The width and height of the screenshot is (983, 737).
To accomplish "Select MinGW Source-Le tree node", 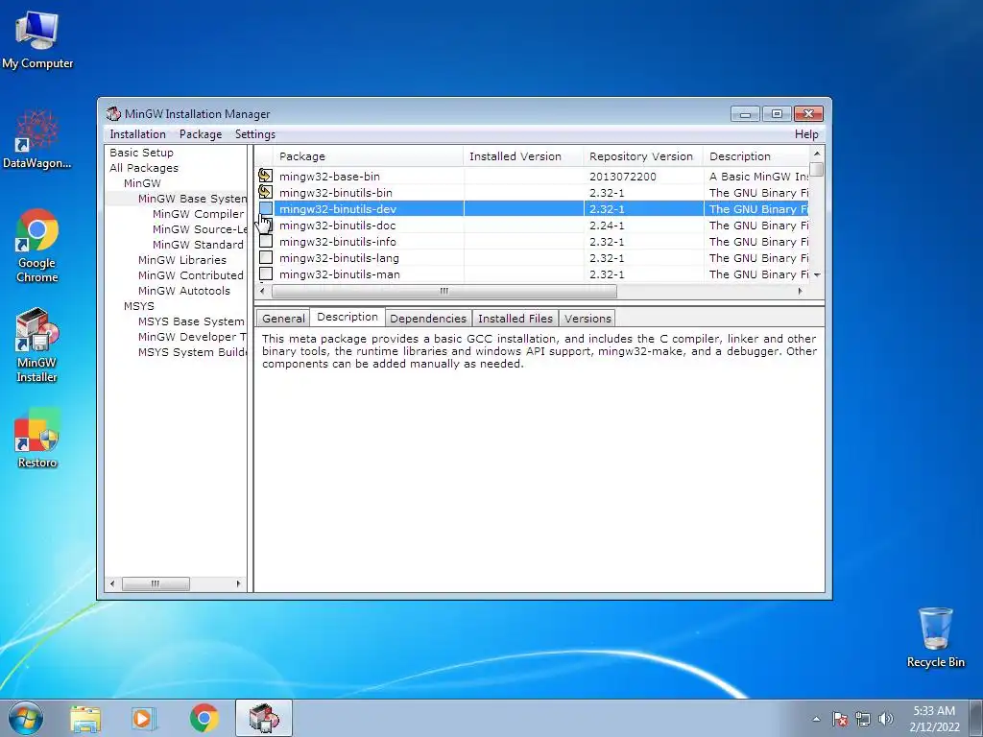I will [200, 229].
